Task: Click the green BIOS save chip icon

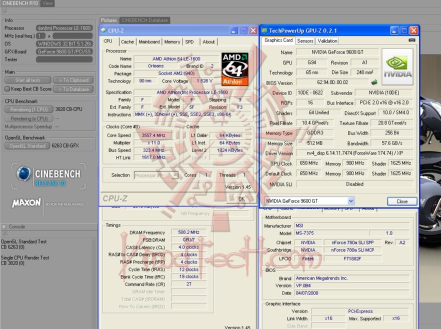Action: point(374,82)
